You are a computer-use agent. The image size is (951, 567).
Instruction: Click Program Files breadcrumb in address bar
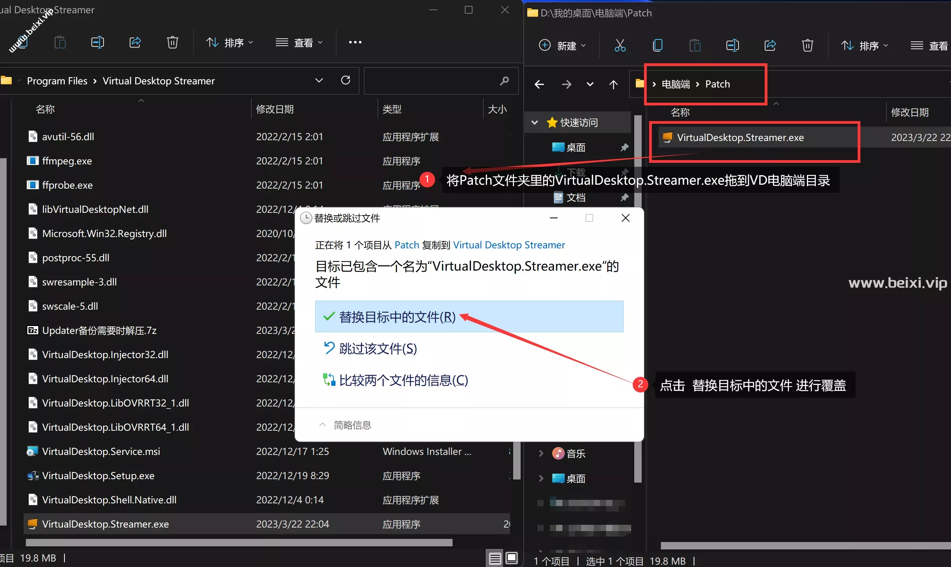(57, 81)
